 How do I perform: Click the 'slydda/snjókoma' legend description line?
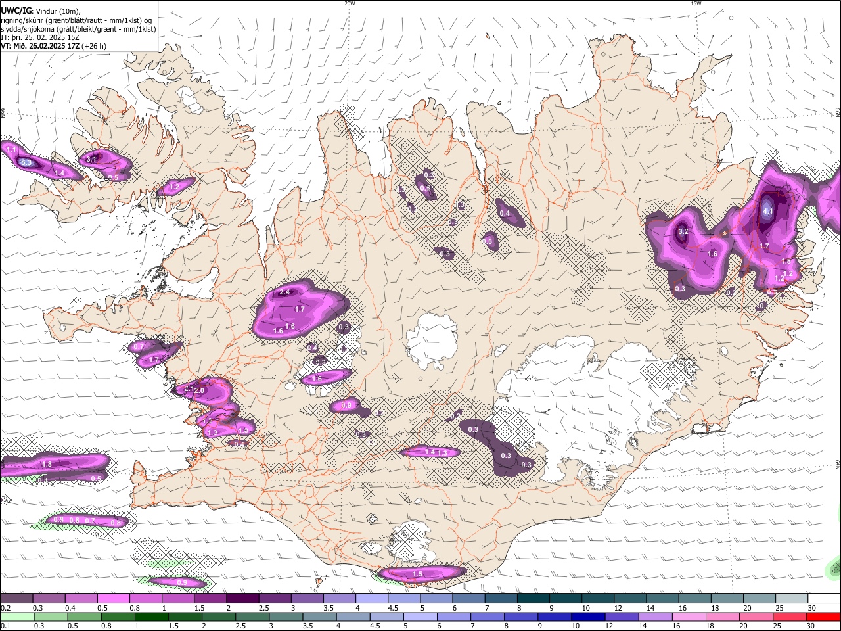coord(78,29)
